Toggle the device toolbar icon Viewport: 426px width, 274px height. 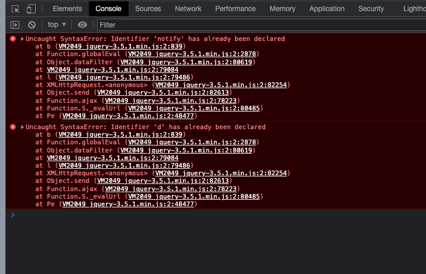click(31, 9)
